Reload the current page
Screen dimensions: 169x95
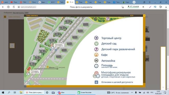[14, 7]
